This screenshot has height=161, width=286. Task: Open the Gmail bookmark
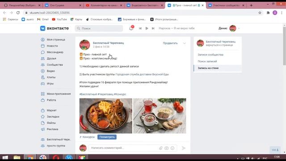point(43,19)
